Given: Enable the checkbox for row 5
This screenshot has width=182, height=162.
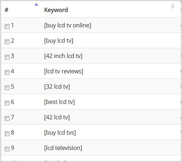Looking at the screenshot, I should pos(7,88).
